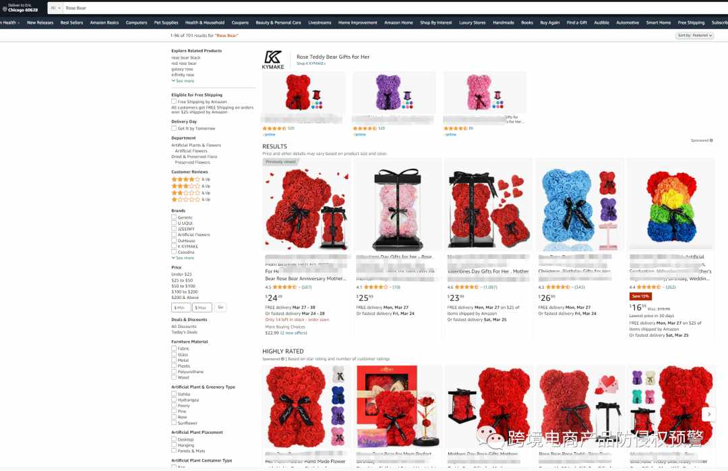
Task: Enable Free Shipping by Amazon checkbox
Action: tap(174, 101)
